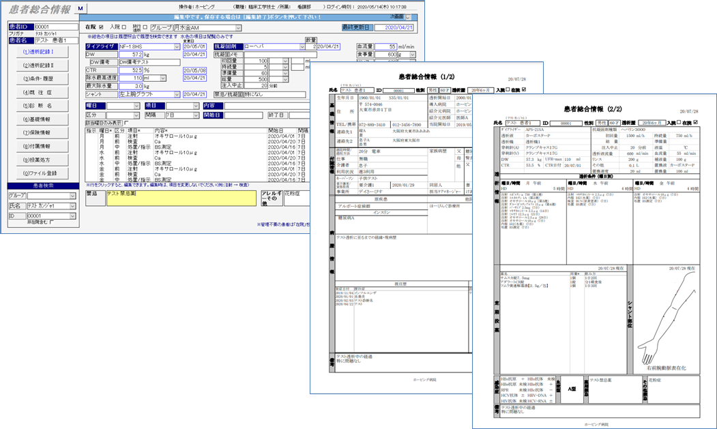Screen dimensions: 717x429
Task: Select the 月 前 注射 オキサロール row
Action: tap(197, 136)
